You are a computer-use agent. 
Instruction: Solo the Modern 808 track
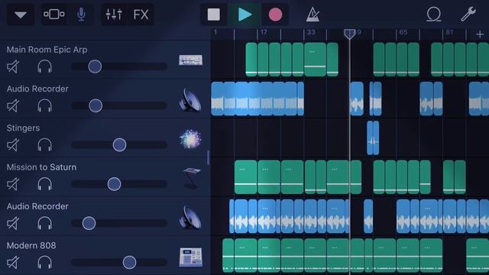[x=44, y=263]
